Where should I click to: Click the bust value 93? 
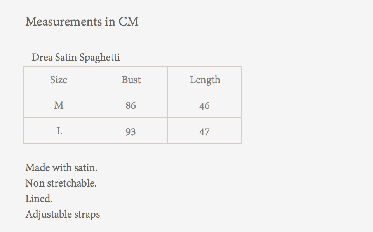click(x=131, y=132)
